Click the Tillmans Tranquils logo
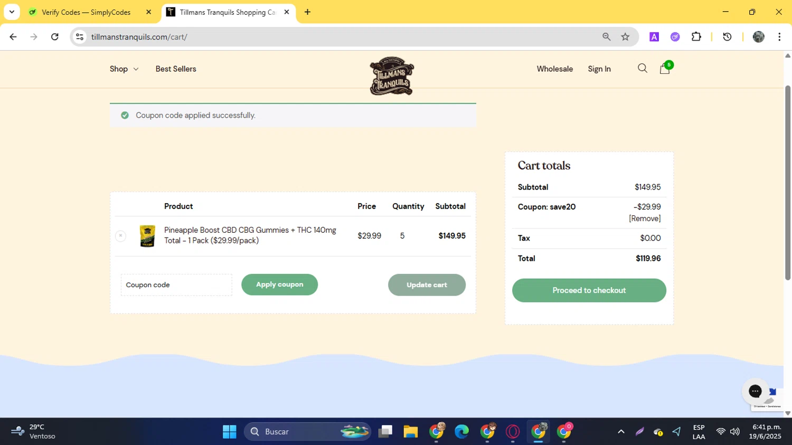The width and height of the screenshot is (792, 445). pos(392,76)
